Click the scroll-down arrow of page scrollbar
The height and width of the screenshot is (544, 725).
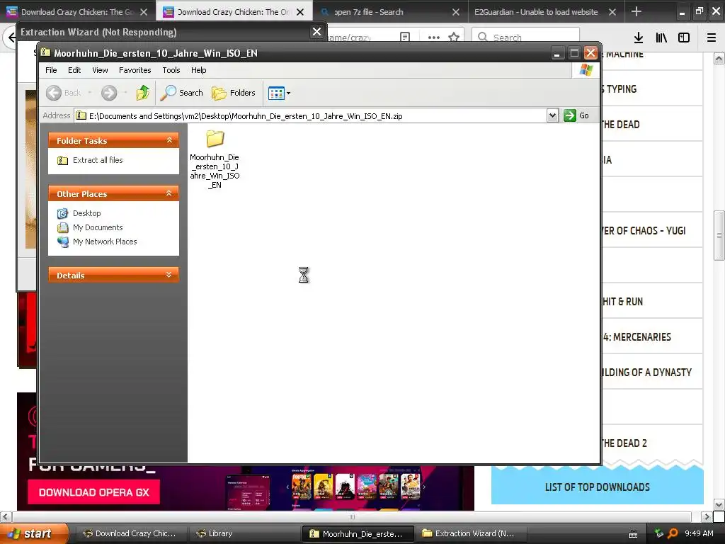pyautogui.click(x=719, y=504)
